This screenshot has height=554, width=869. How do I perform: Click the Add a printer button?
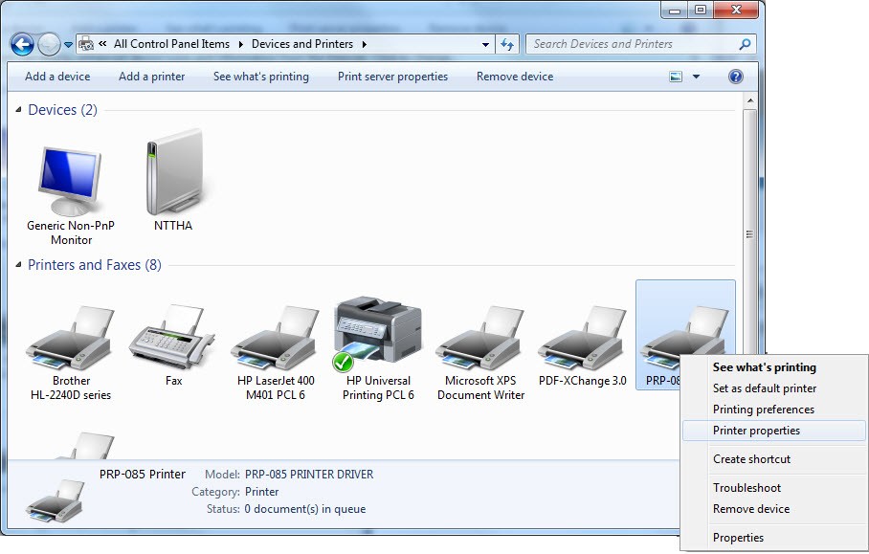point(152,77)
